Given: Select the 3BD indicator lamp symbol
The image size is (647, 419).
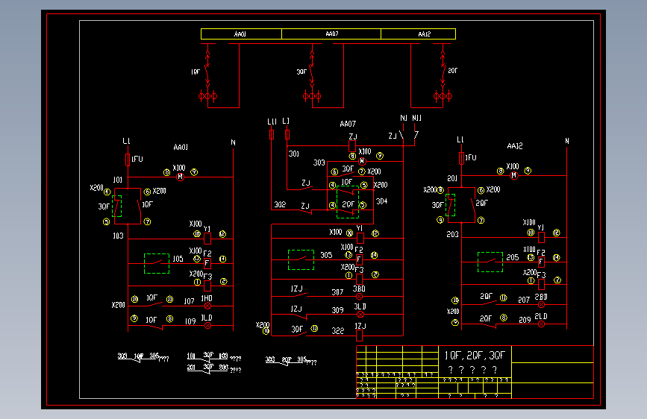Looking at the screenshot, I should coord(360,296).
